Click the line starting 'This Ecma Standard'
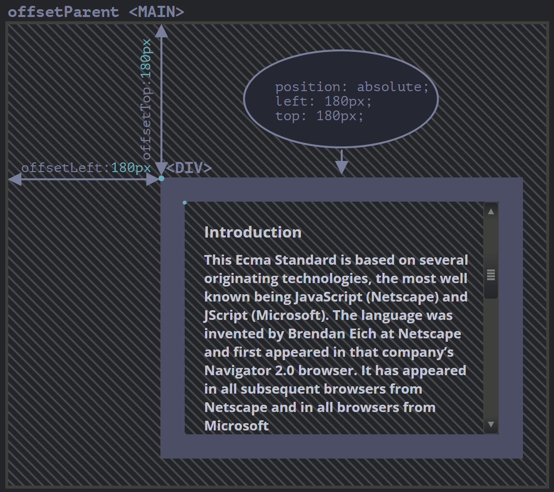This screenshot has width=554, height=492. pos(336,260)
